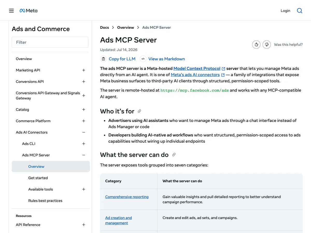Click the Copy for LLM link

(x=122, y=59)
